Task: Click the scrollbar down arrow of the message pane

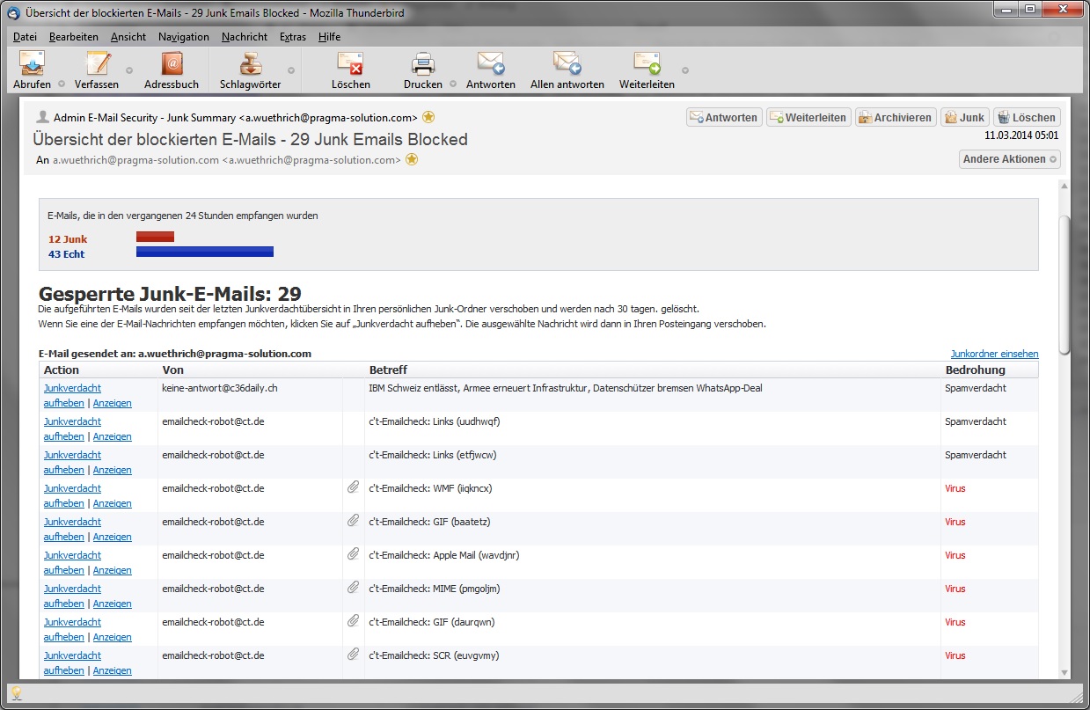Action: (1064, 672)
